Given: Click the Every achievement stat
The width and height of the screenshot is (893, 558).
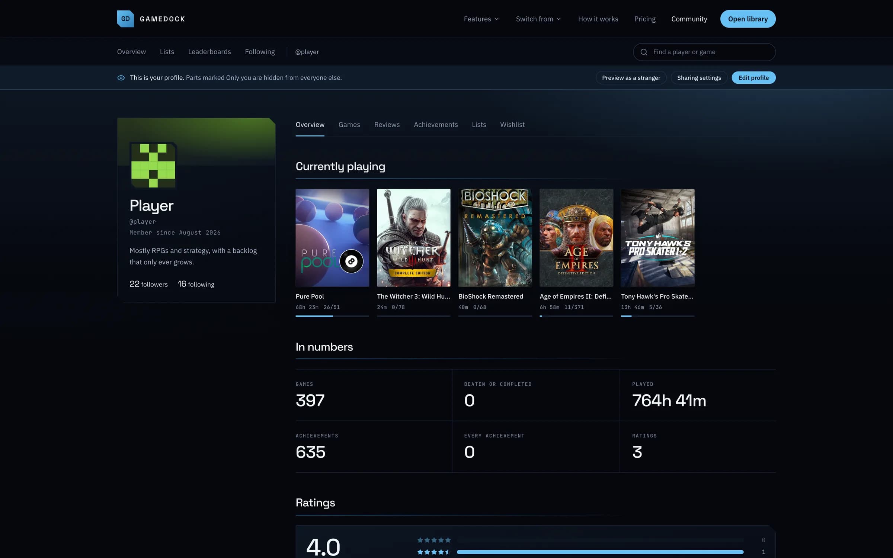Looking at the screenshot, I should pos(536,447).
